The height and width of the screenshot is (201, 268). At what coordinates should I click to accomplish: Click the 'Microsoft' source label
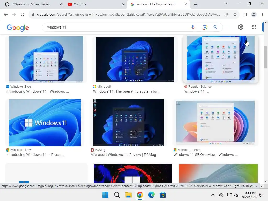point(104,86)
